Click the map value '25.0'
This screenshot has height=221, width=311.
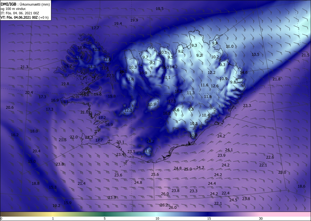(188, 169)
